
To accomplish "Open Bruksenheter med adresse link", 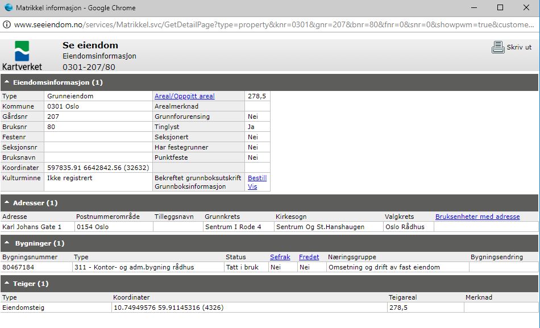I will point(477,217).
